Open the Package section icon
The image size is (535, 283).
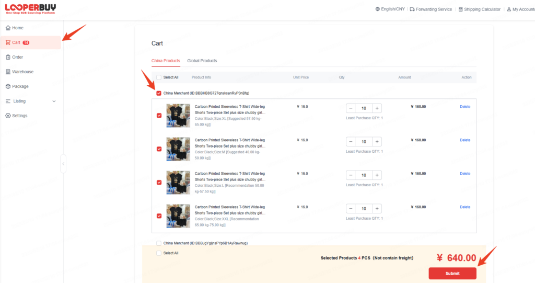pyautogui.click(x=8, y=86)
